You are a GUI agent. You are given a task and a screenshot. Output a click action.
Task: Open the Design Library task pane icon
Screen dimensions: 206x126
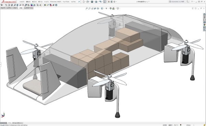(204, 17)
